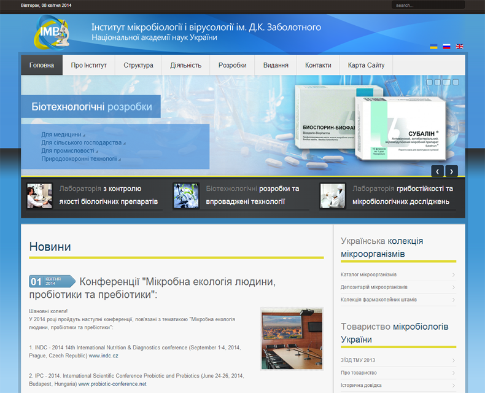Image resolution: width=485 pixels, height=393 pixels.
Task: Open З'ЇЗД ТМУ 2013 link
Action: point(358,360)
